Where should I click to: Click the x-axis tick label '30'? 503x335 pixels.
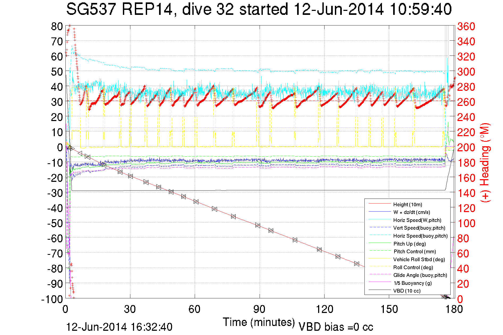tap(130, 309)
